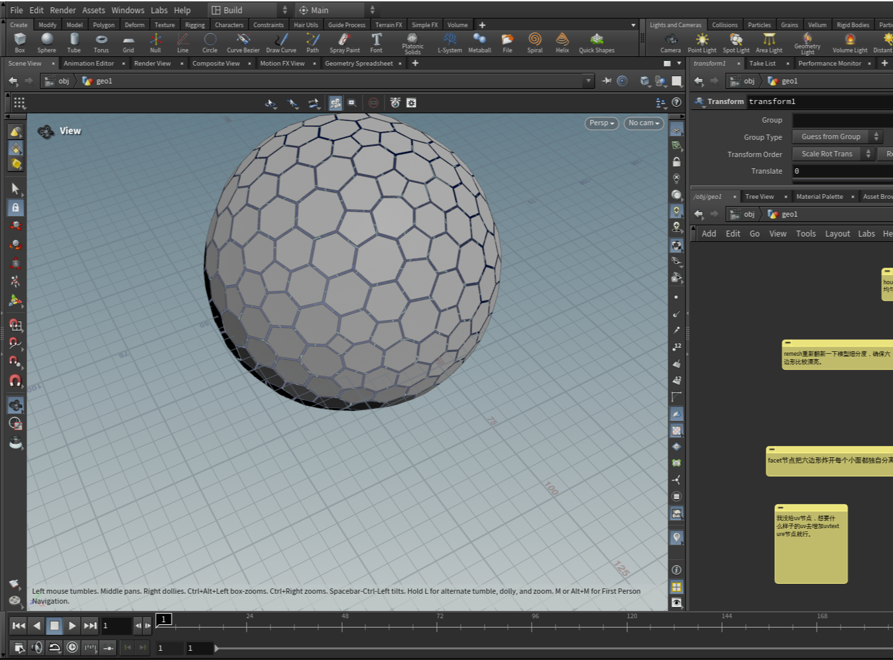Create a Point Light
This screenshot has width=893, height=660.
[x=702, y=43]
